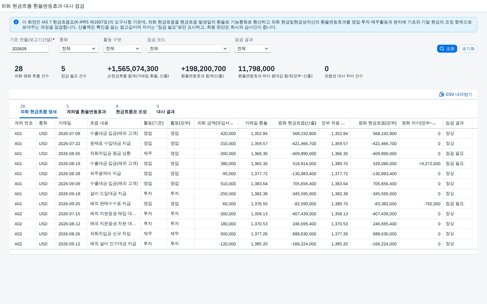This screenshot has height=304, width=487.
Task: Click the 해외 설비 인수대금 지급 cell
Action: 114,244
